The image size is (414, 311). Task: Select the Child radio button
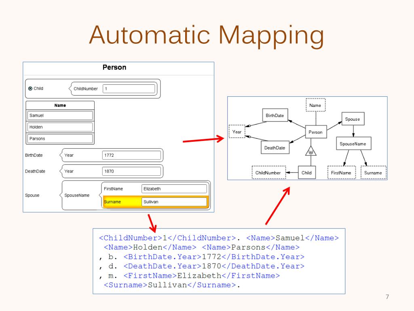click(30, 89)
